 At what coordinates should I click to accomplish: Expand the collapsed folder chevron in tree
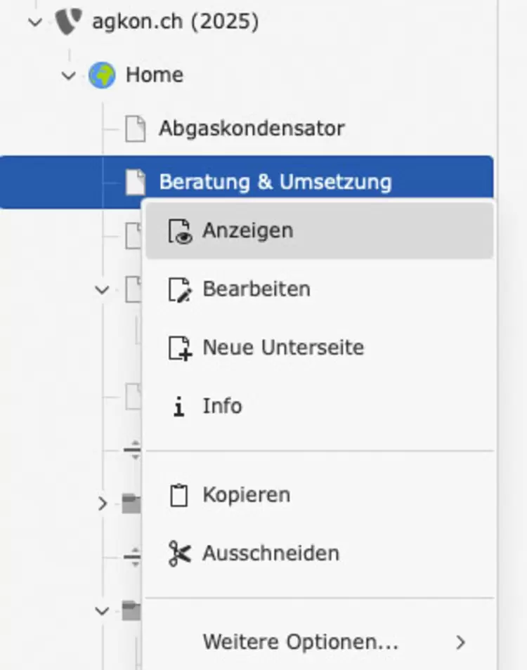102,504
